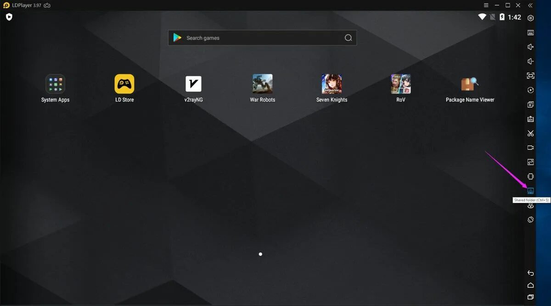Take a screenshot with the scissors icon
Image resolution: width=551 pixels, height=306 pixels.
point(530,133)
